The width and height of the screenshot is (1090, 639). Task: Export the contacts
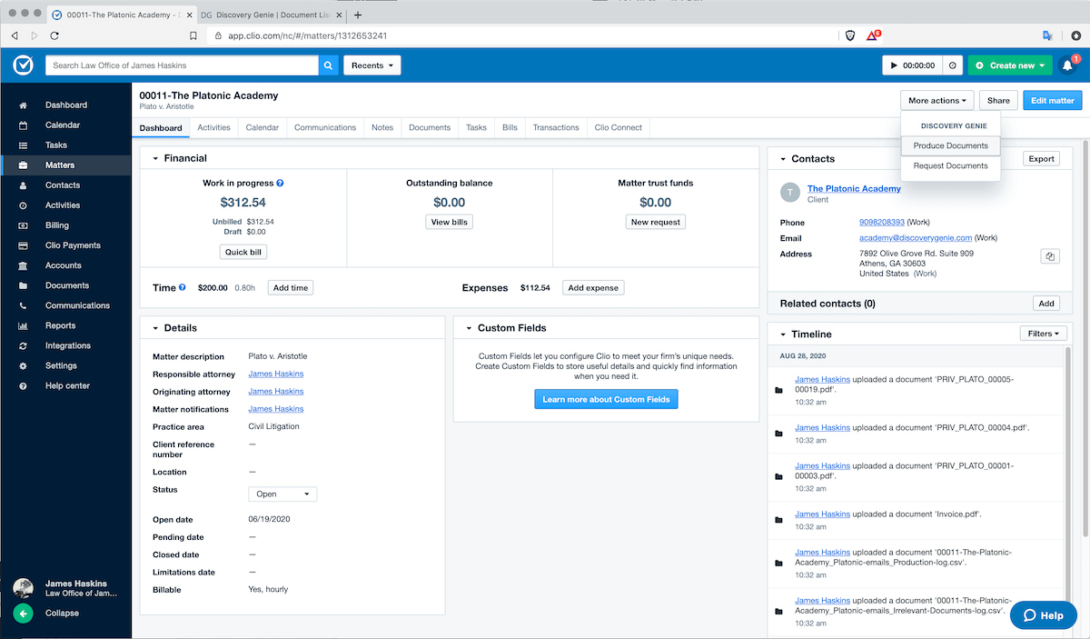click(x=1042, y=159)
